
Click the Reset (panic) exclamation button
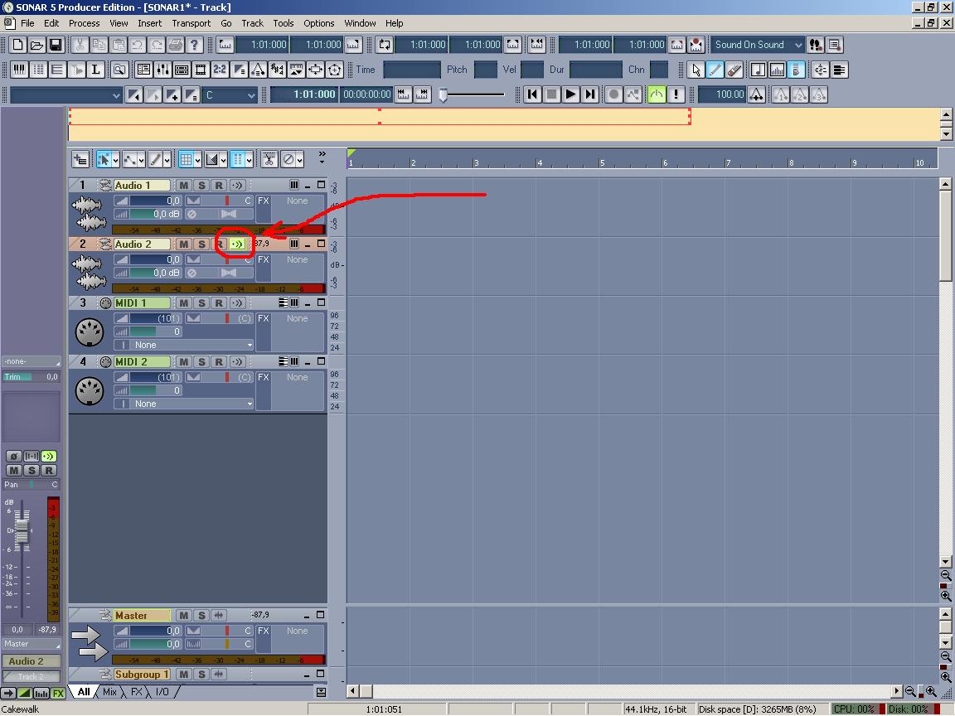[676, 95]
